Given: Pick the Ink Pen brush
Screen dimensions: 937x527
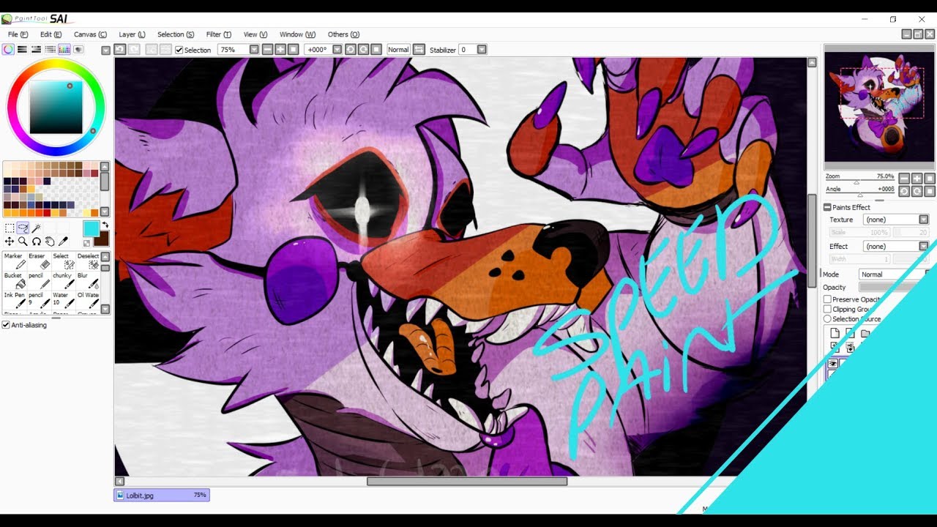Looking at the screenshot, I should [14, 299].
